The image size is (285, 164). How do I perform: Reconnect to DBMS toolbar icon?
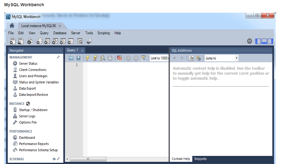[x=89, y=41]
